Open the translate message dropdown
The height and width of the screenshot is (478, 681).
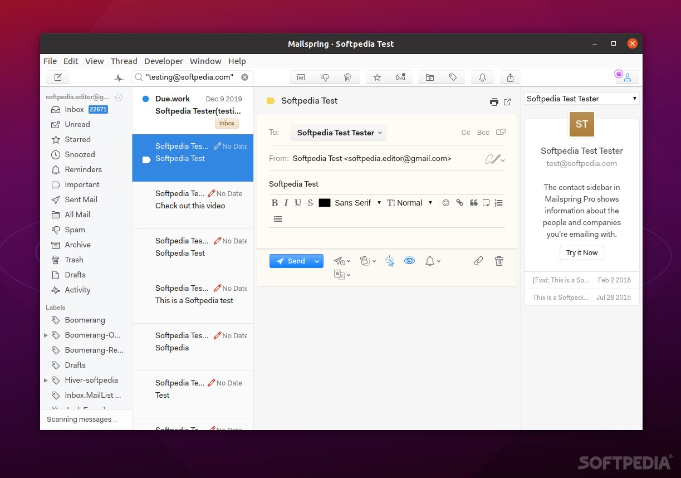(342, 275)
